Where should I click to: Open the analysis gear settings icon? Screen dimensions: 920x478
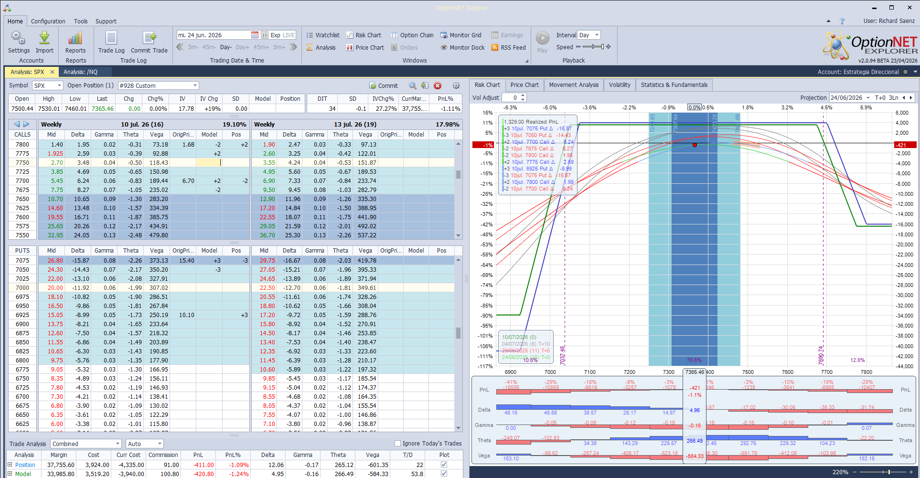coord(456,85)
